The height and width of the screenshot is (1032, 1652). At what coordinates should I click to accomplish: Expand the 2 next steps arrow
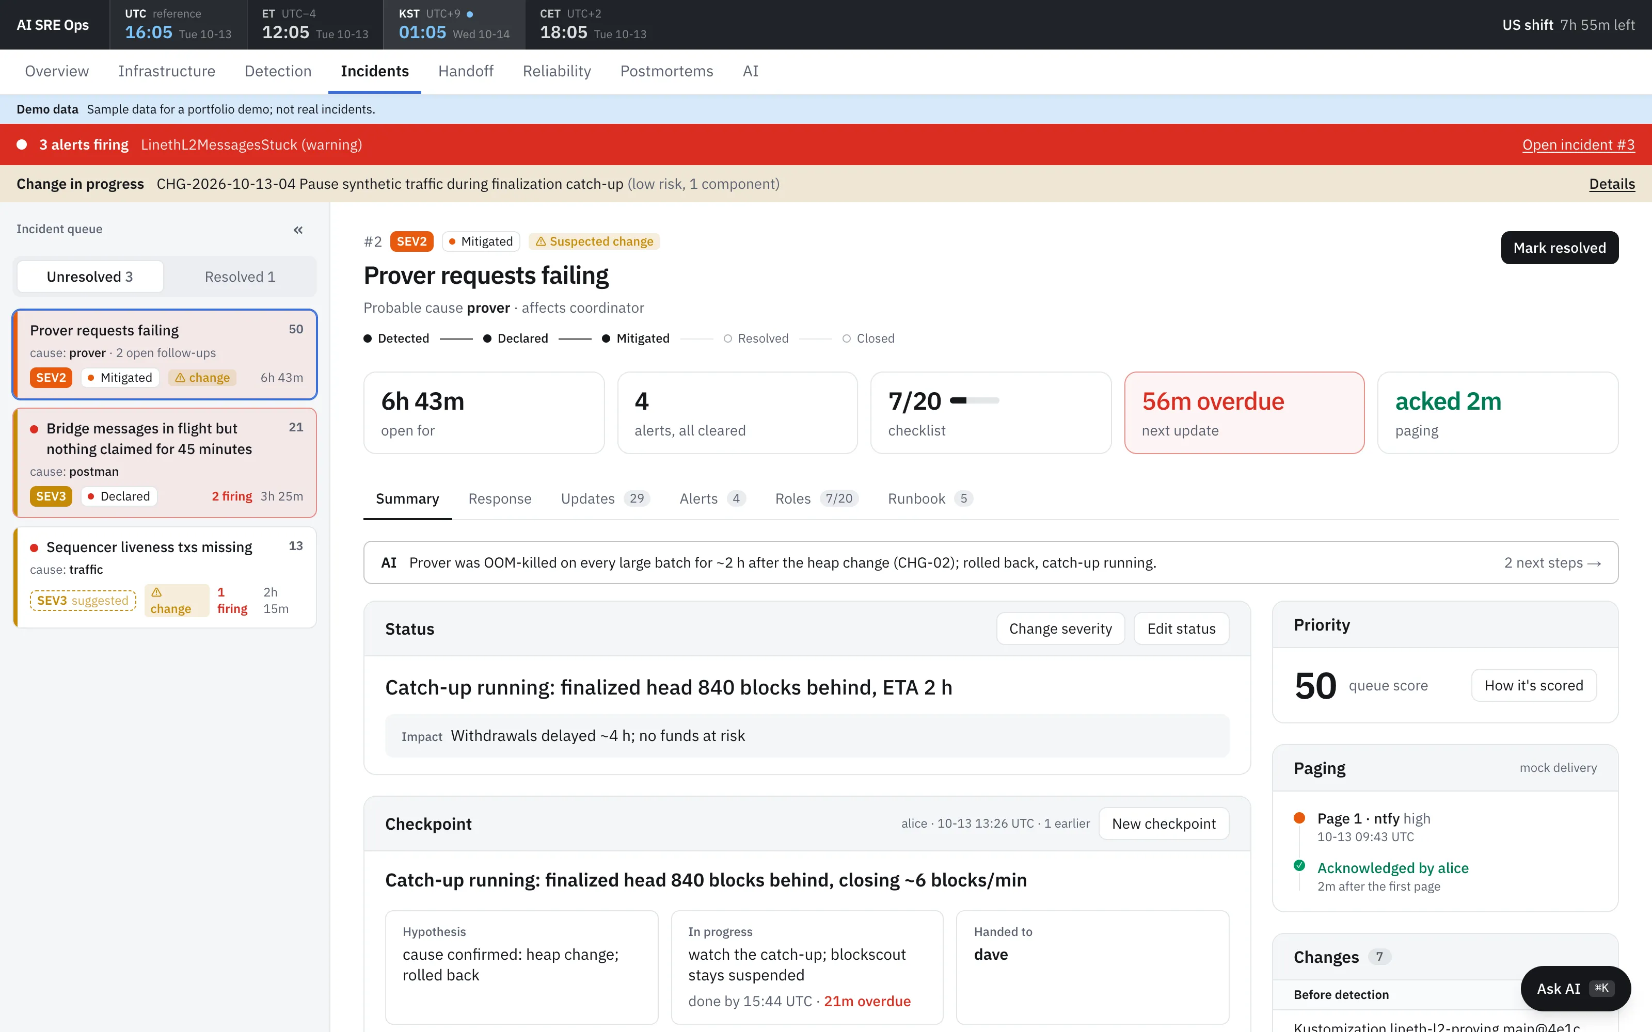point(1552,563)
